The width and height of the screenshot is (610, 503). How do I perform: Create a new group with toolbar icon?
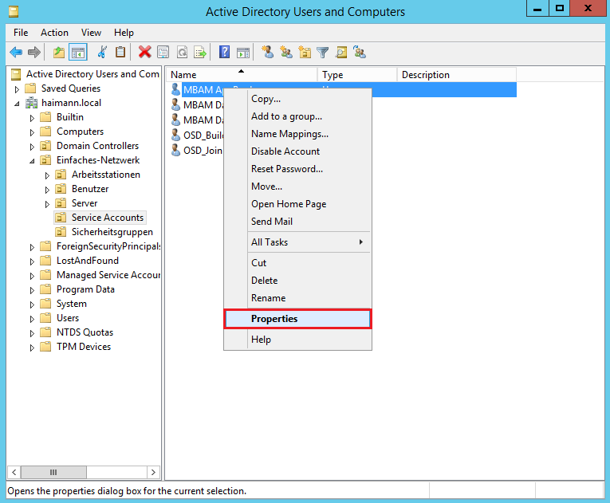coord(286,52)
